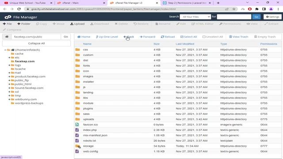Create a new File from toolbar
The height and width of the screenshot is (159, 283).
(7, 24)
